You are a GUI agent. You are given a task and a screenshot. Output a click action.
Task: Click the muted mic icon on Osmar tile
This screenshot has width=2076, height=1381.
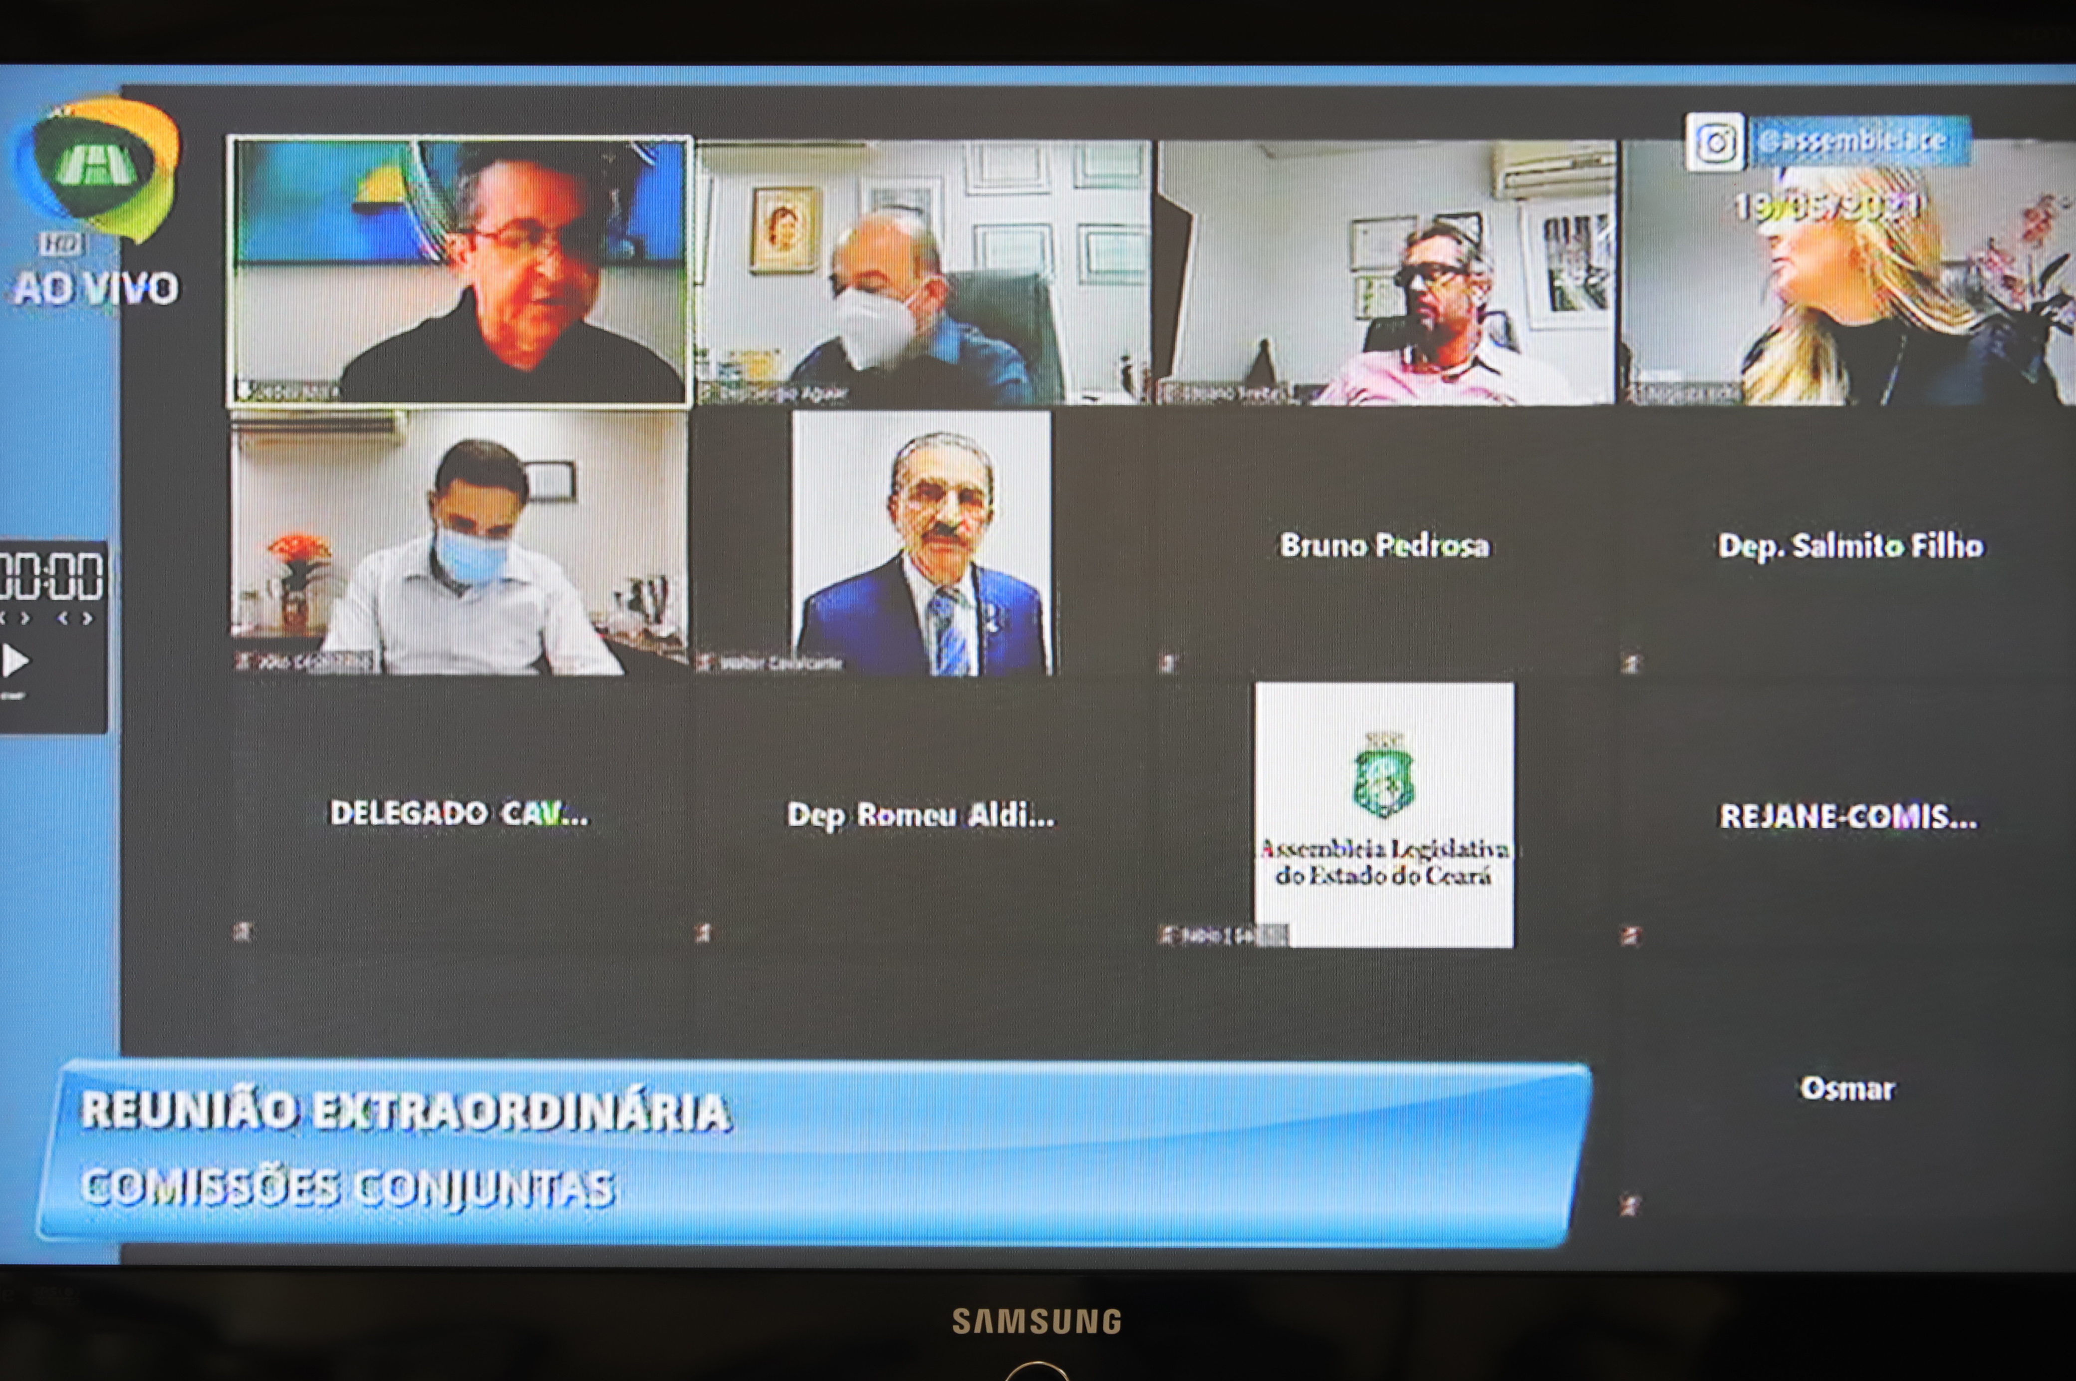point(1629,1205)
